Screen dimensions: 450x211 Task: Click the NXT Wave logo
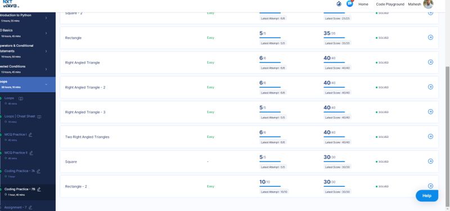pos(10,4)
